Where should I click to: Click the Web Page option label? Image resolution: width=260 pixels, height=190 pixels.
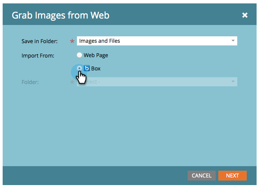96,55
